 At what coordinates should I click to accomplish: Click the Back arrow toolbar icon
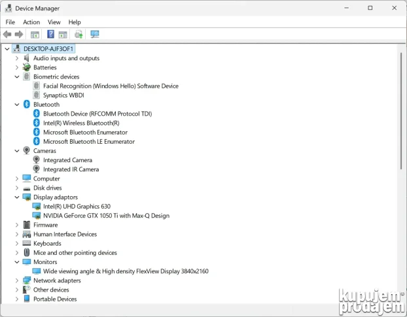coord(7,34)
